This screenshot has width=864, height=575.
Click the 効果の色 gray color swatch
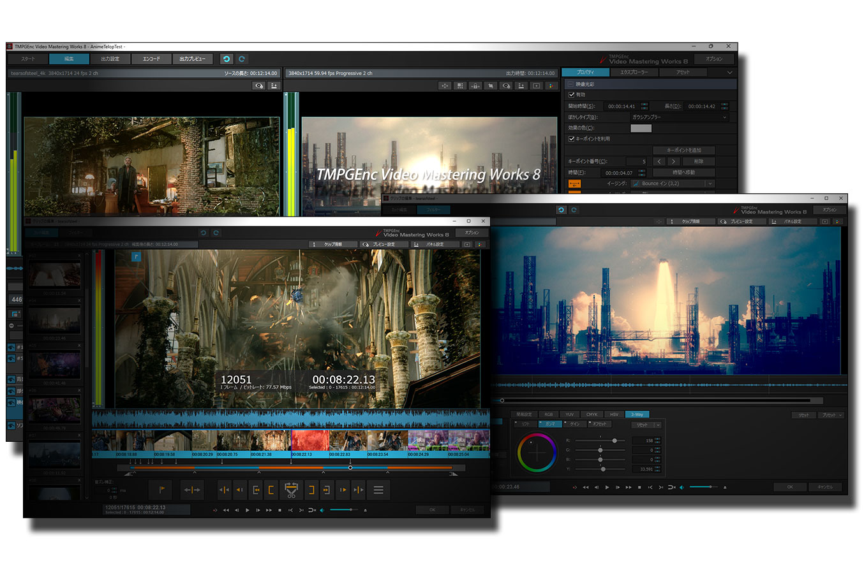(641, 128)
